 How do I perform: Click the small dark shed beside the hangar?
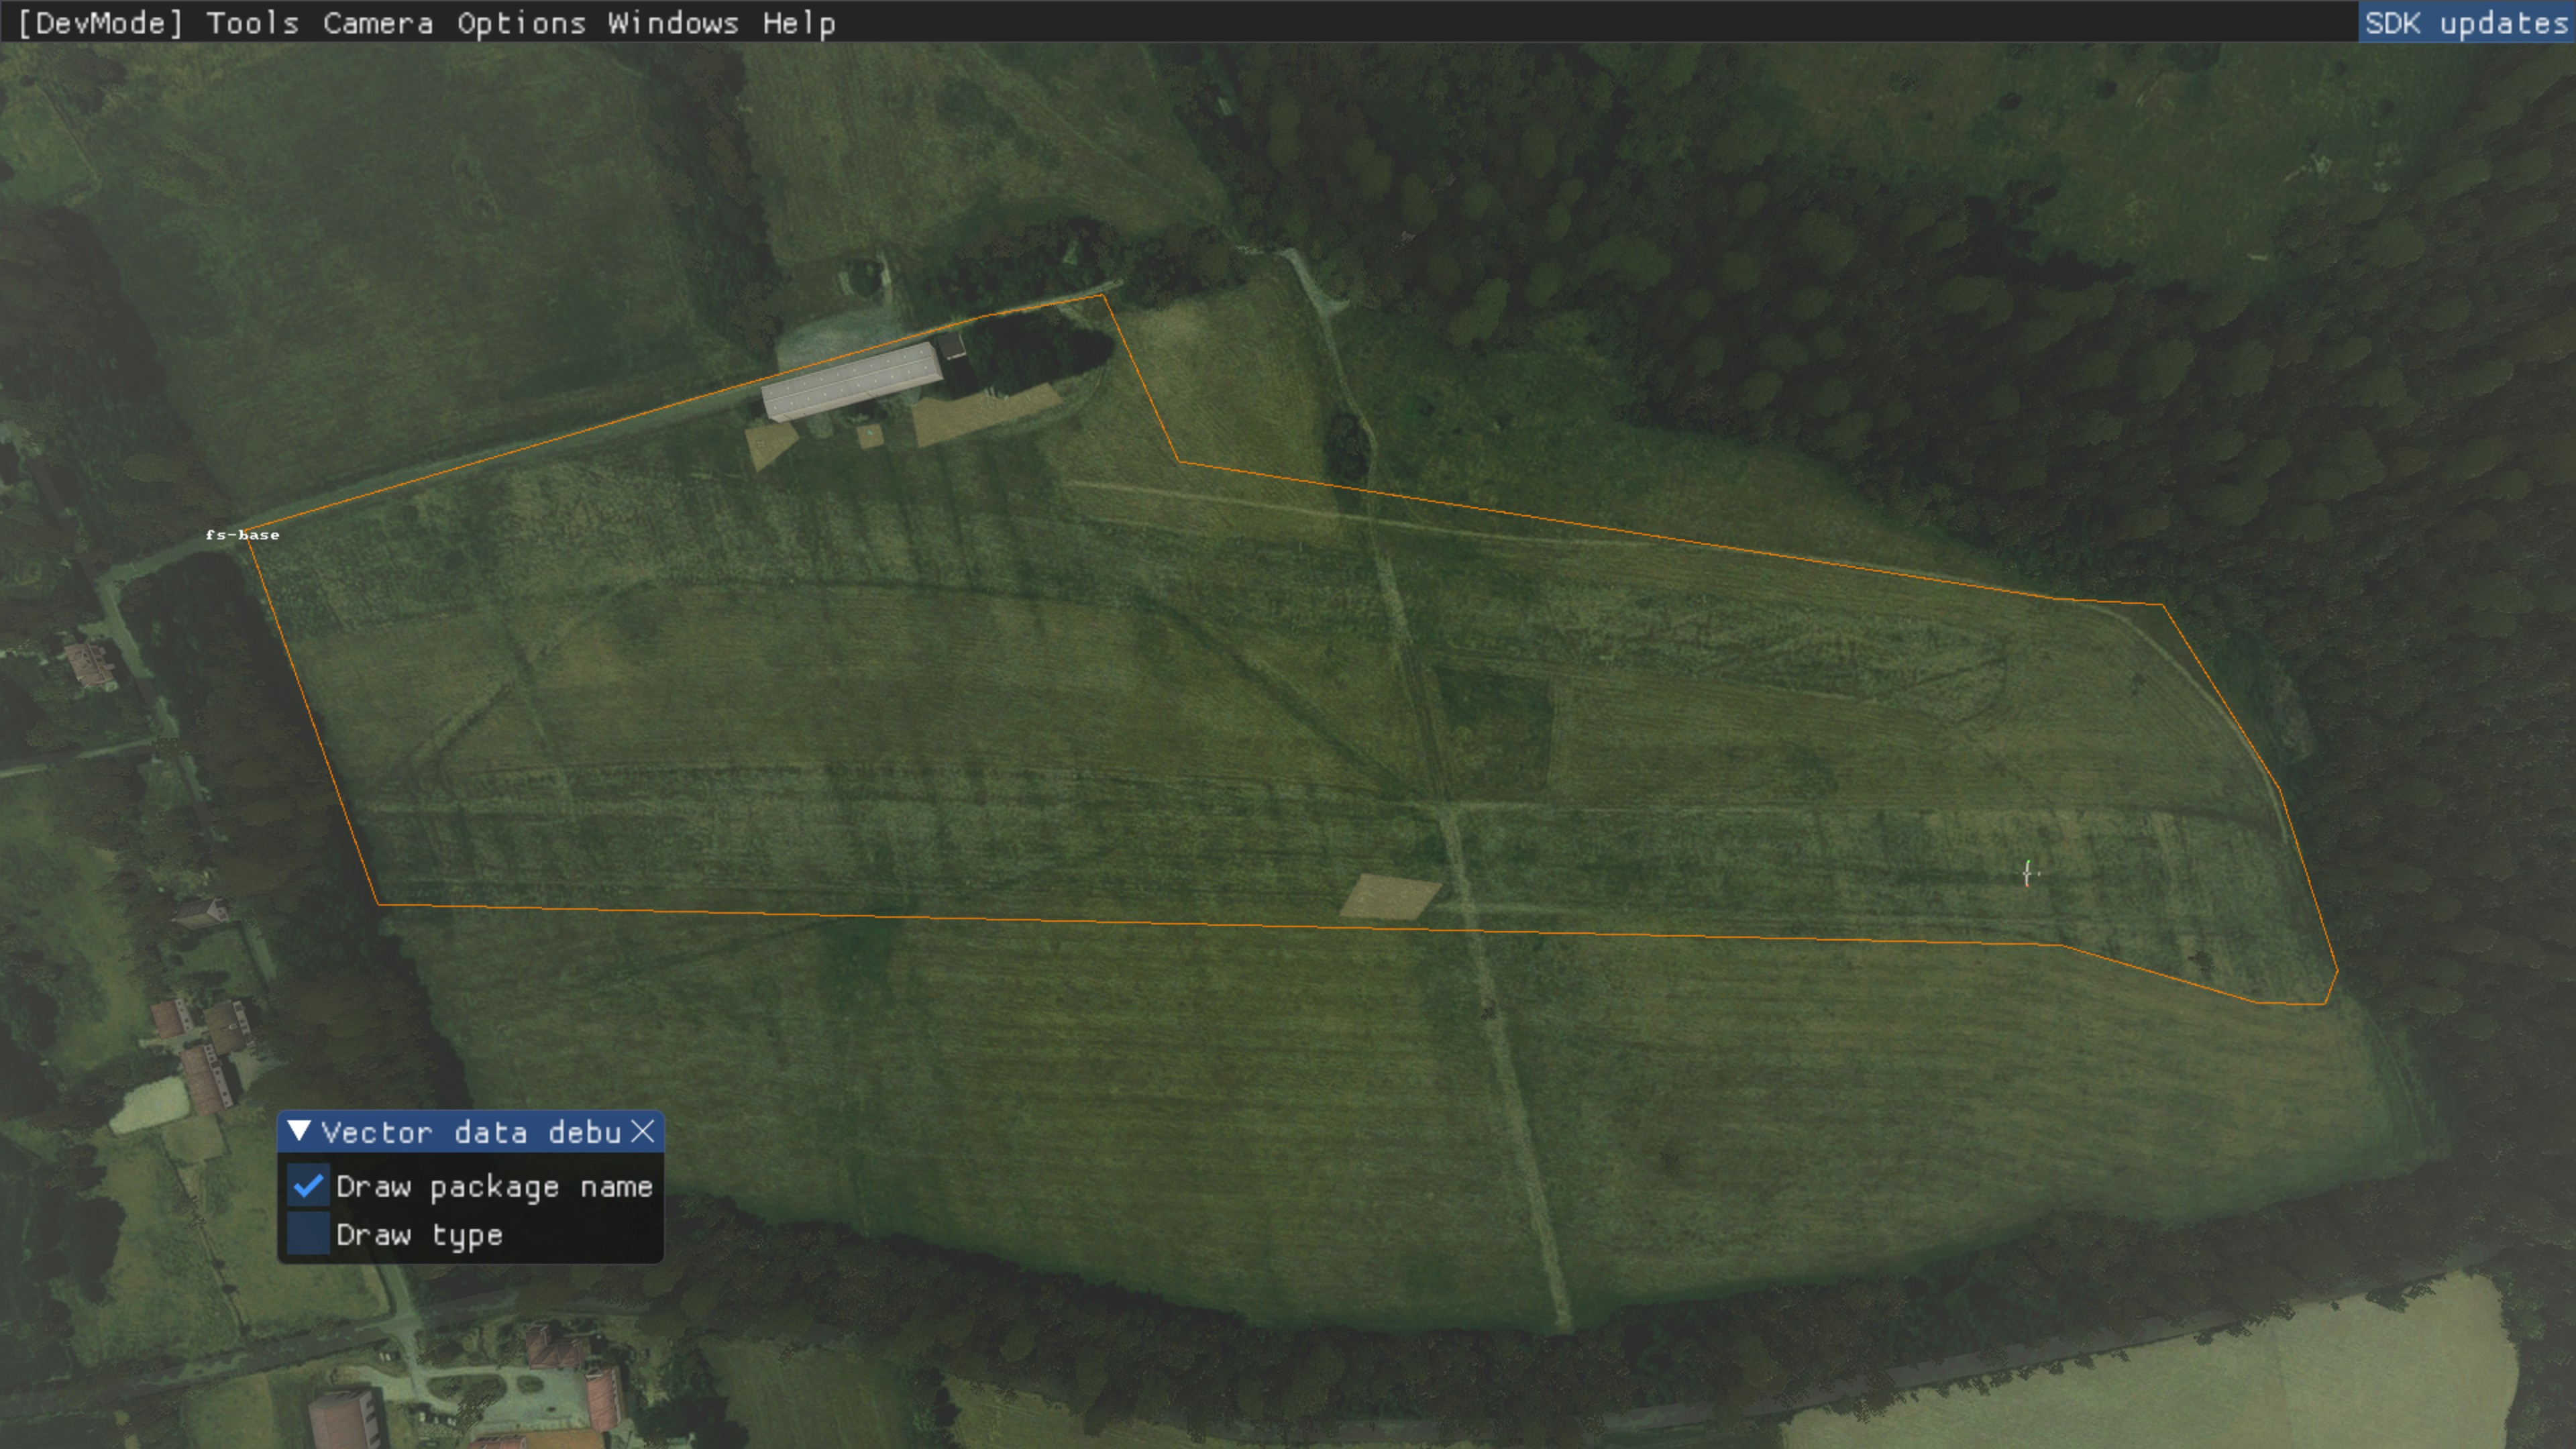coord(951,347)
